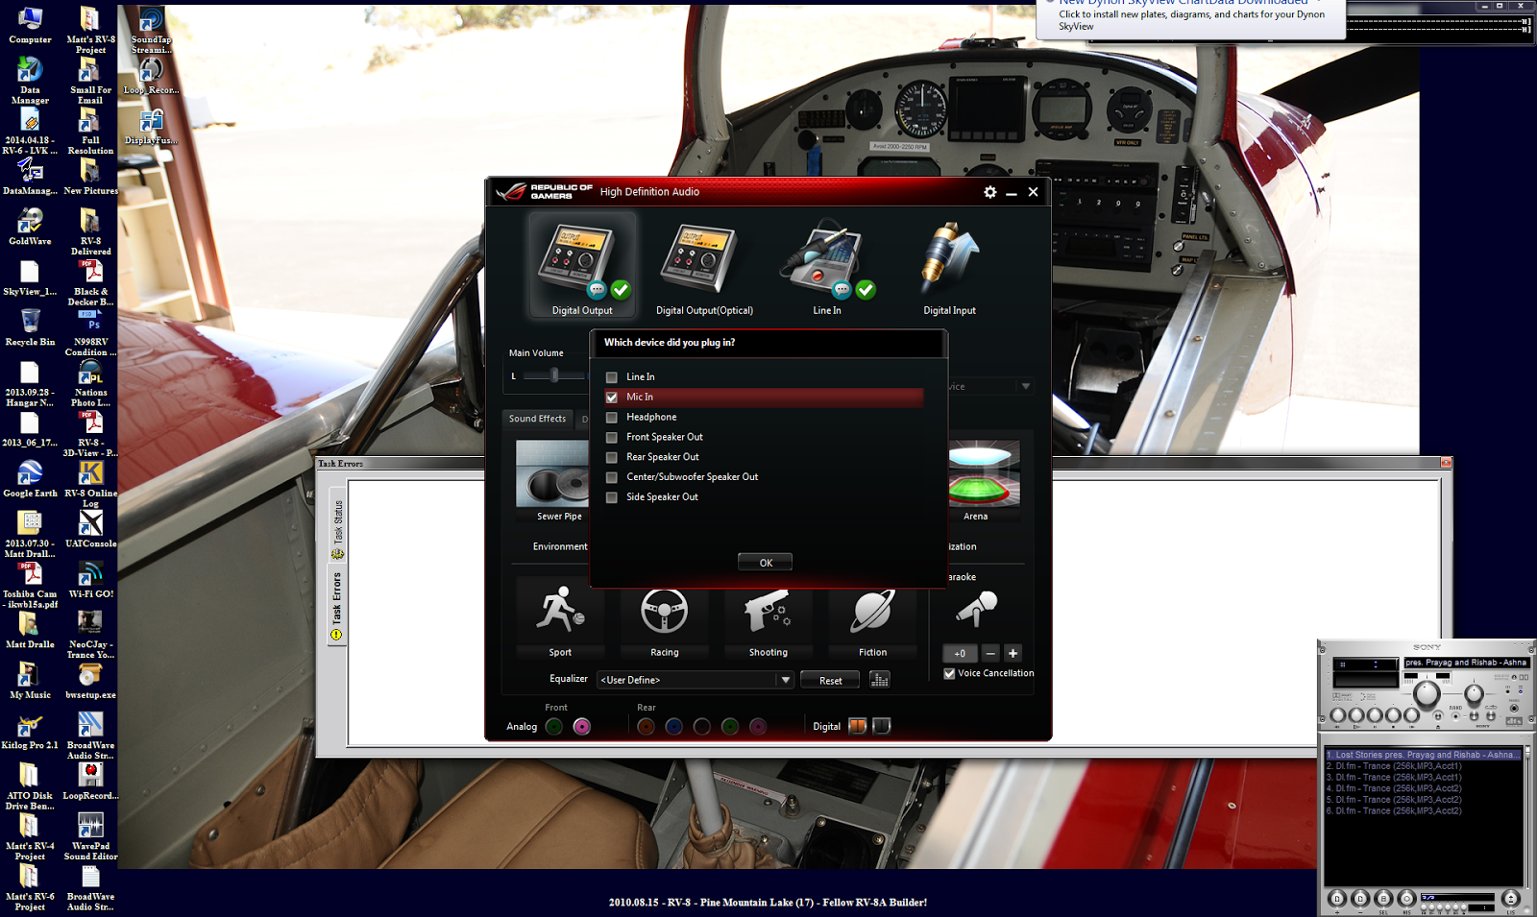Disable Voice Cancellation
Screen dimensions: 1537x917
(949, 673)
